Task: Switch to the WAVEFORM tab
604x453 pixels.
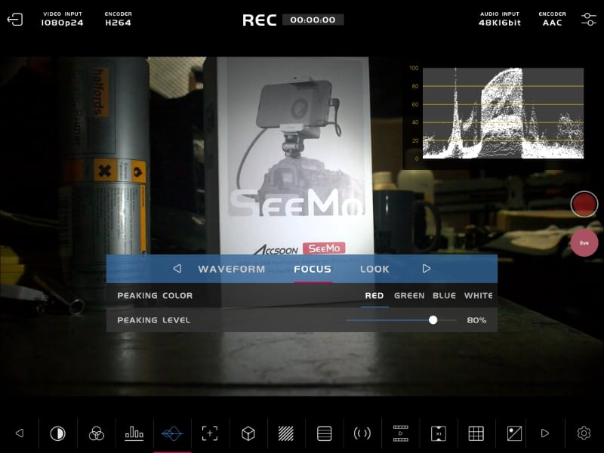Action: click(x=232, y=269)
